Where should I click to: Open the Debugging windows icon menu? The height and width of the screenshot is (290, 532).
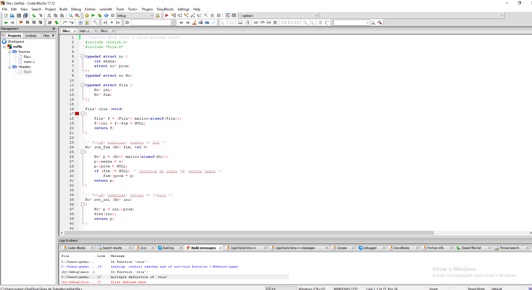tap(227, 15)
